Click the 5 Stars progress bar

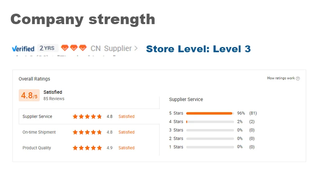click(x=210, y=113)
